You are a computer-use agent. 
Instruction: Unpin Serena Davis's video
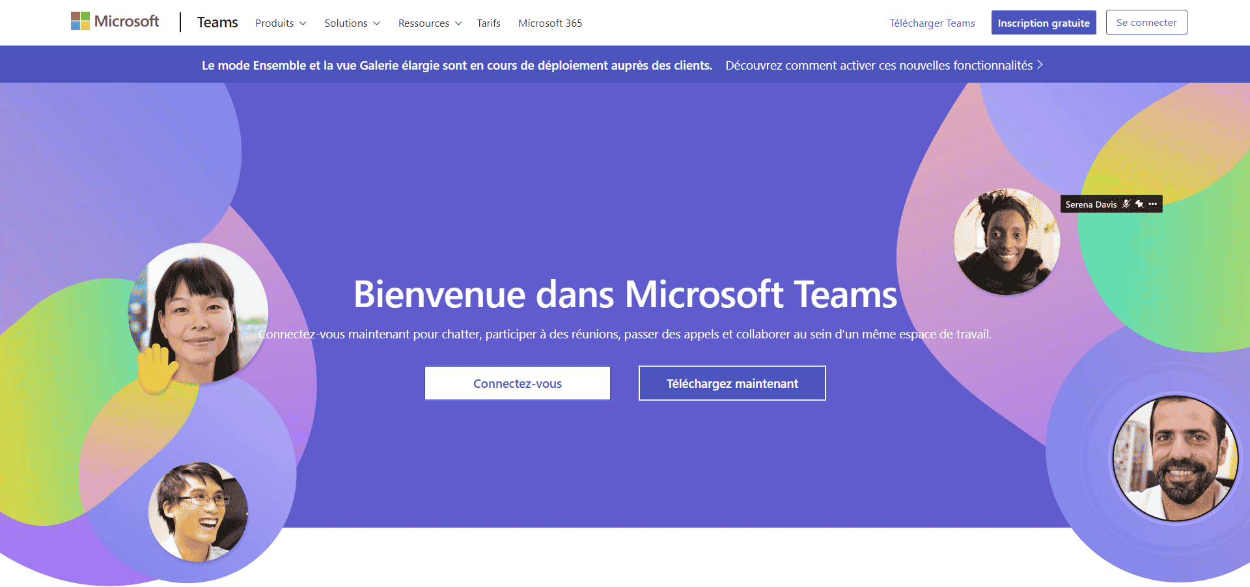(x=1138, y=204)
